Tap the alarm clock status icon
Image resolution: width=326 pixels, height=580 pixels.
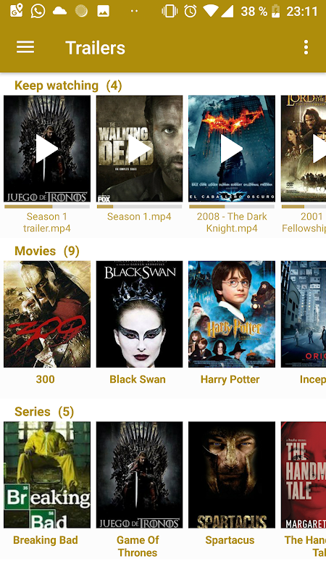(191, 11)
